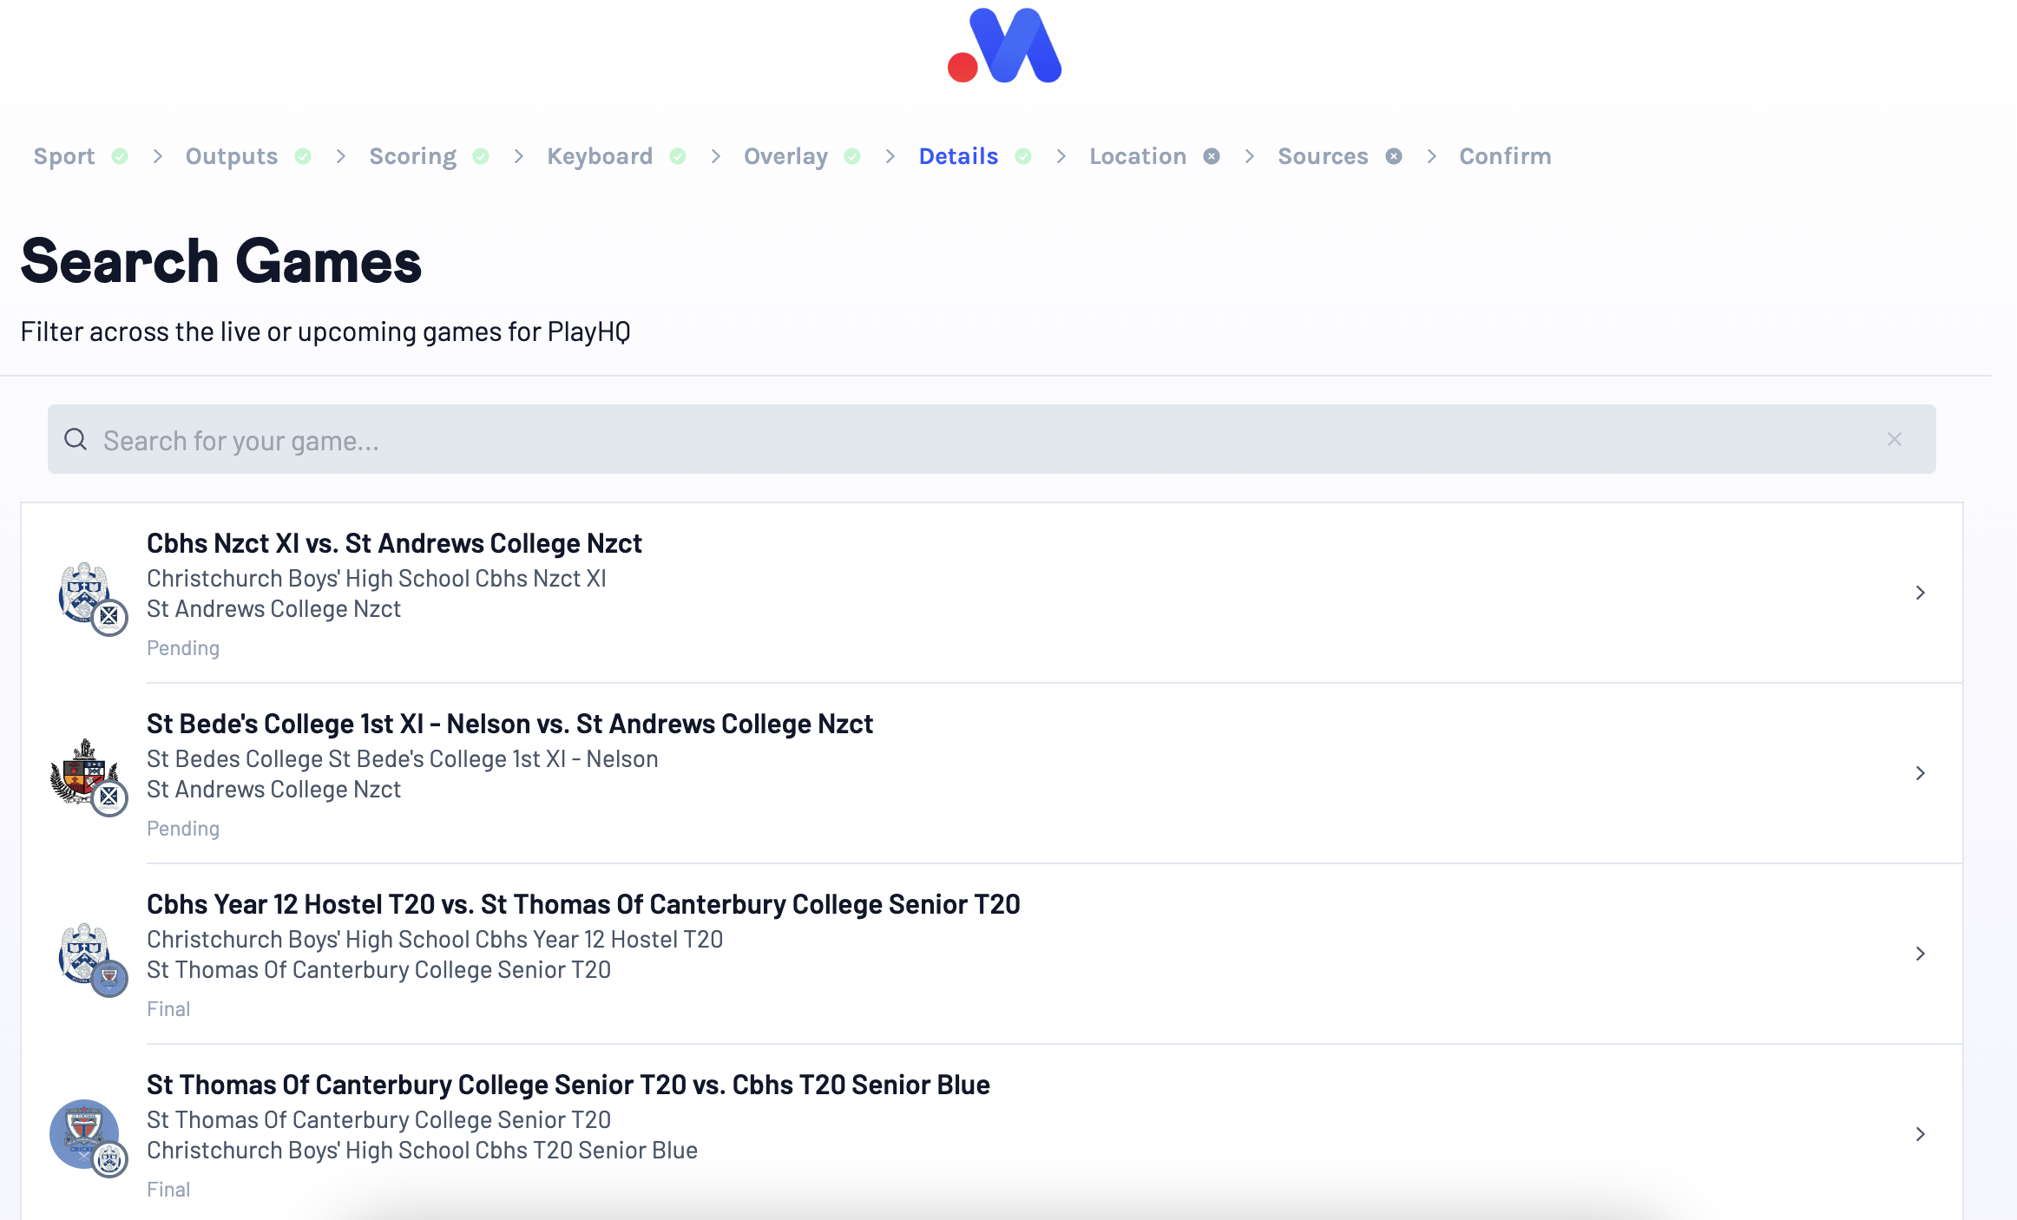Click 'Christchurch Boys' High School Cbhs T20 Senior Blue'

(422, 1151)
